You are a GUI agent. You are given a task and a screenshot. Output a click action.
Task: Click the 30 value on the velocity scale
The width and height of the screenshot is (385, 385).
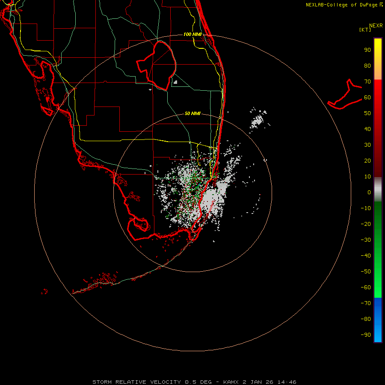[x=367, y=145]
